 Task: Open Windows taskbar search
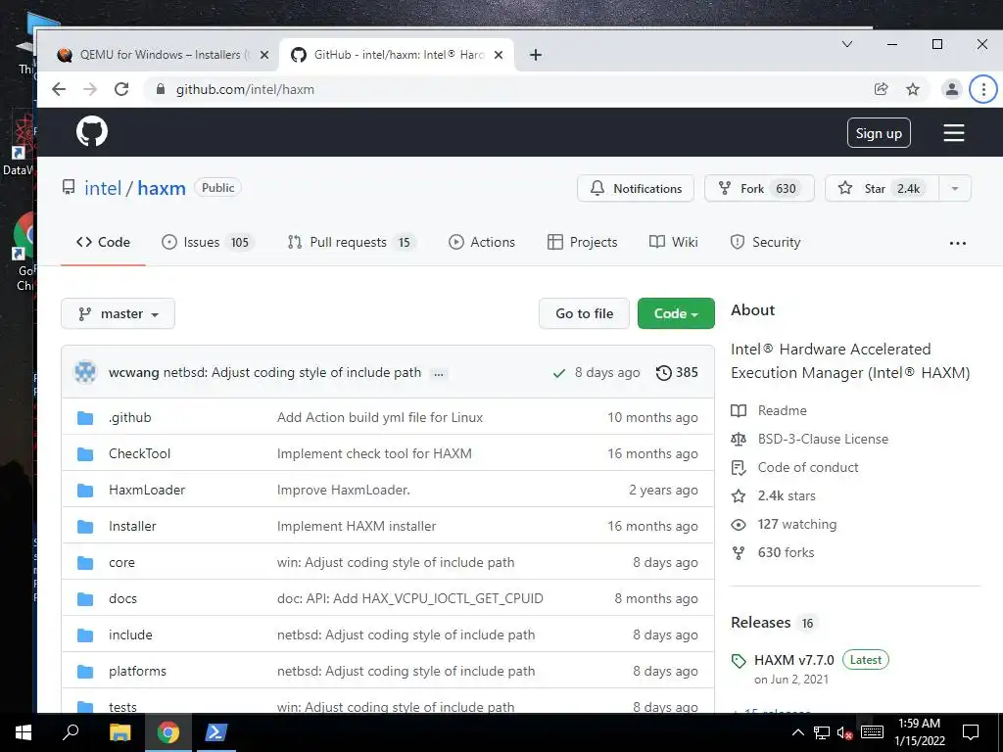[71, 732]
